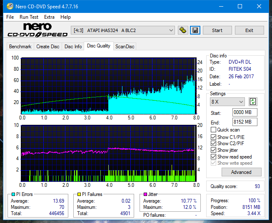The height and width of the screenshot is (223, 272).
Task: Click the Speed value 3.44 X
Action: click(x=254, y=213)
